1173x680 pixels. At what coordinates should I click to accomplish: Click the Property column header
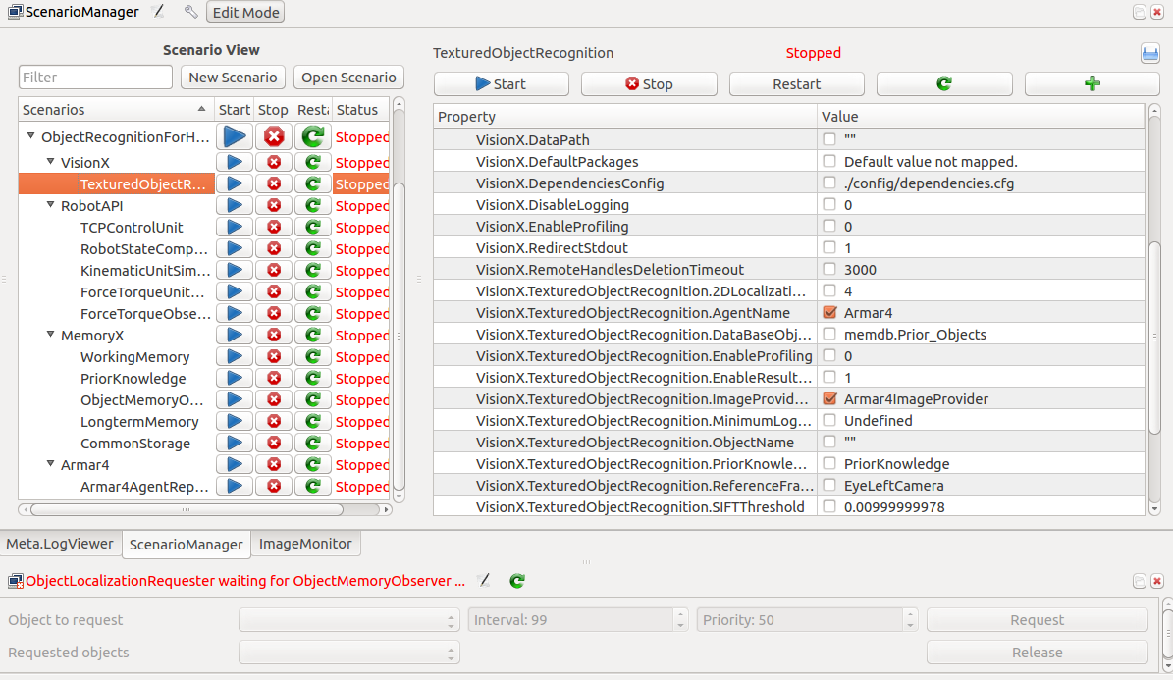(624, 117)
